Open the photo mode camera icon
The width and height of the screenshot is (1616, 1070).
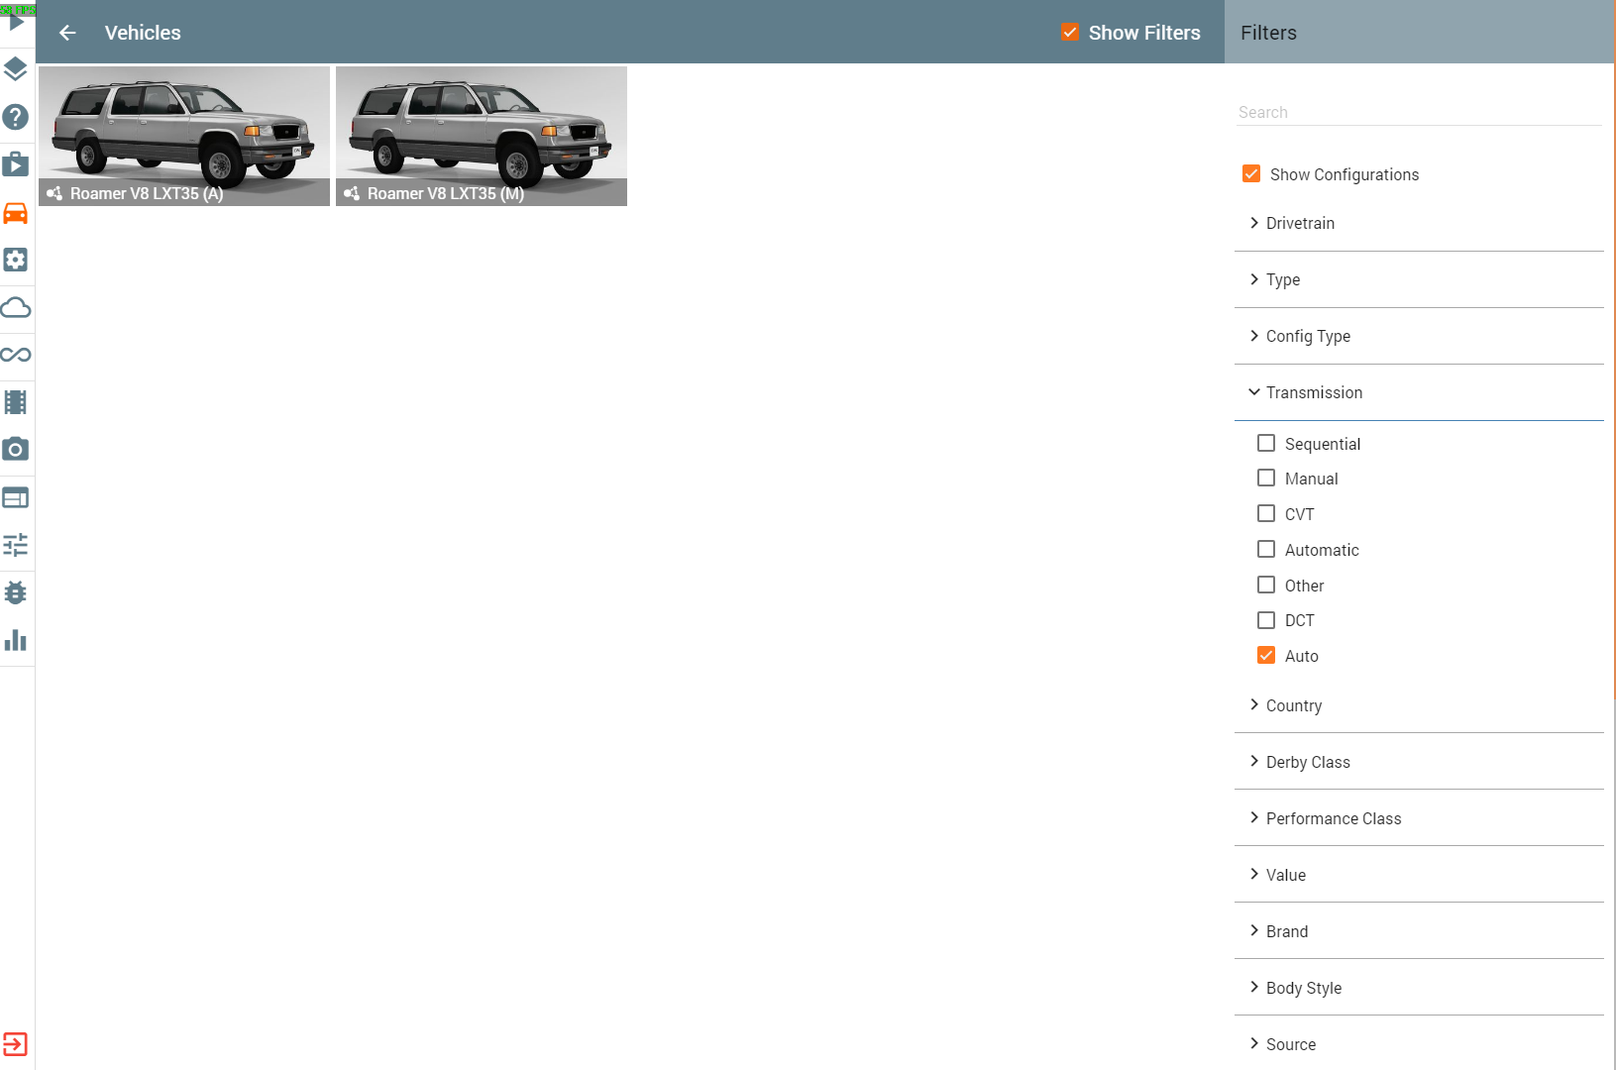pos(15,450)
